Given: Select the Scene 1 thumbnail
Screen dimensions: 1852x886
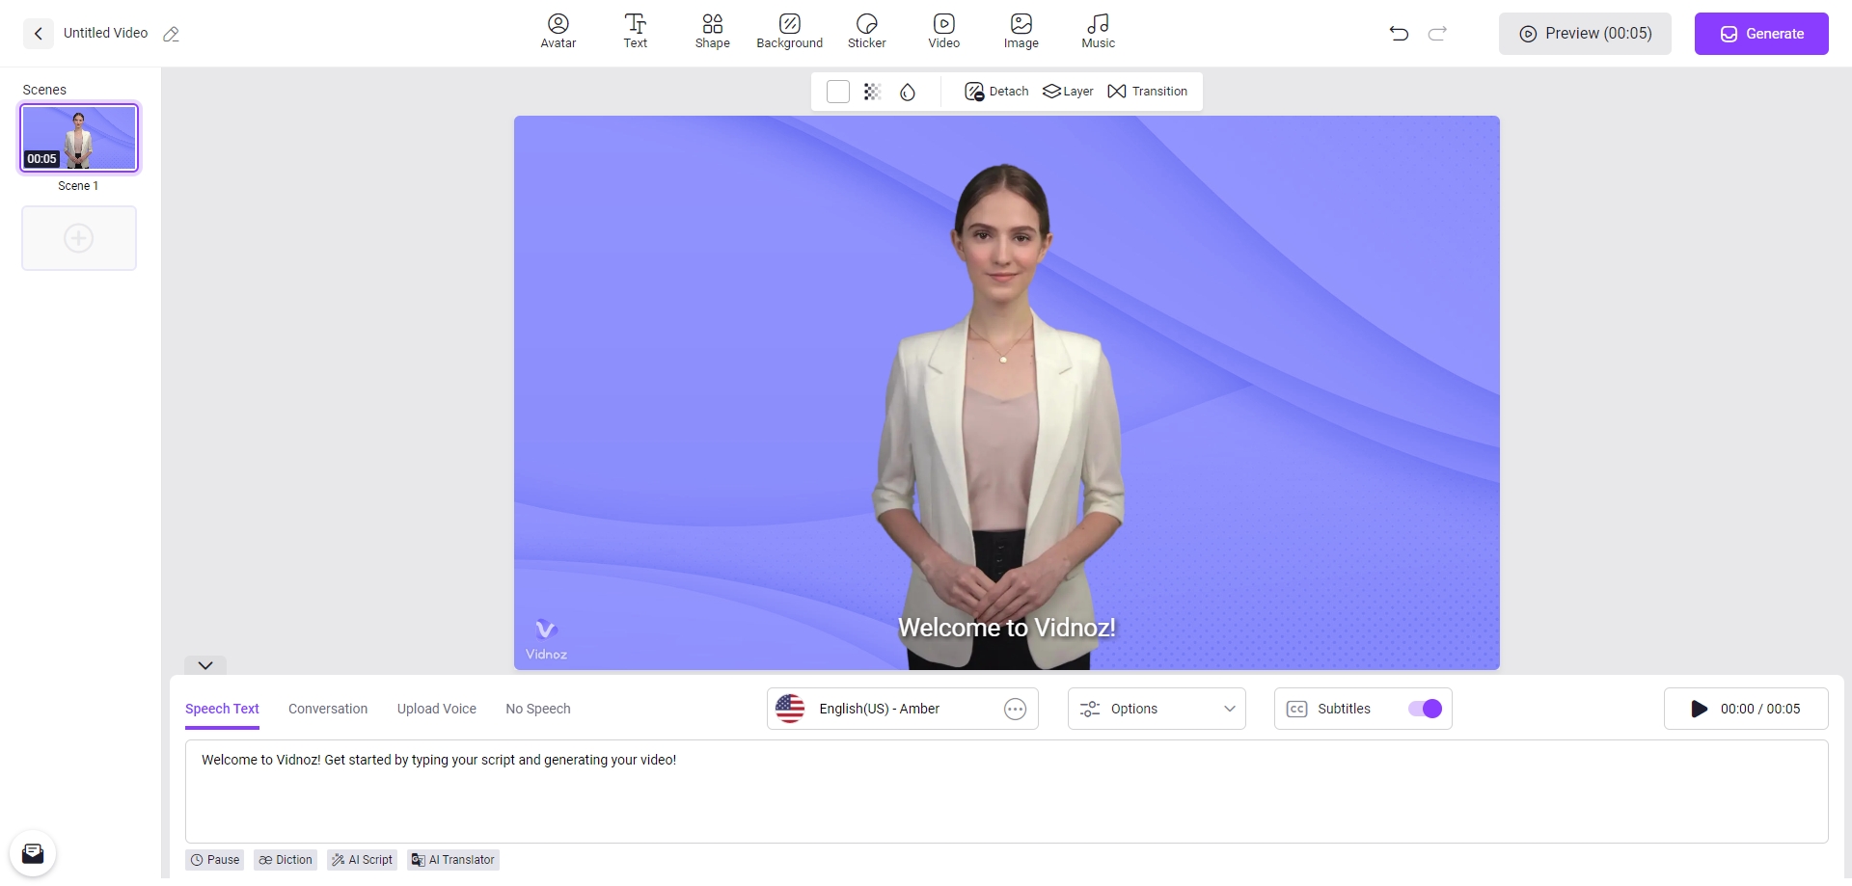Looking at the screenshot, I should pos(79,137).
